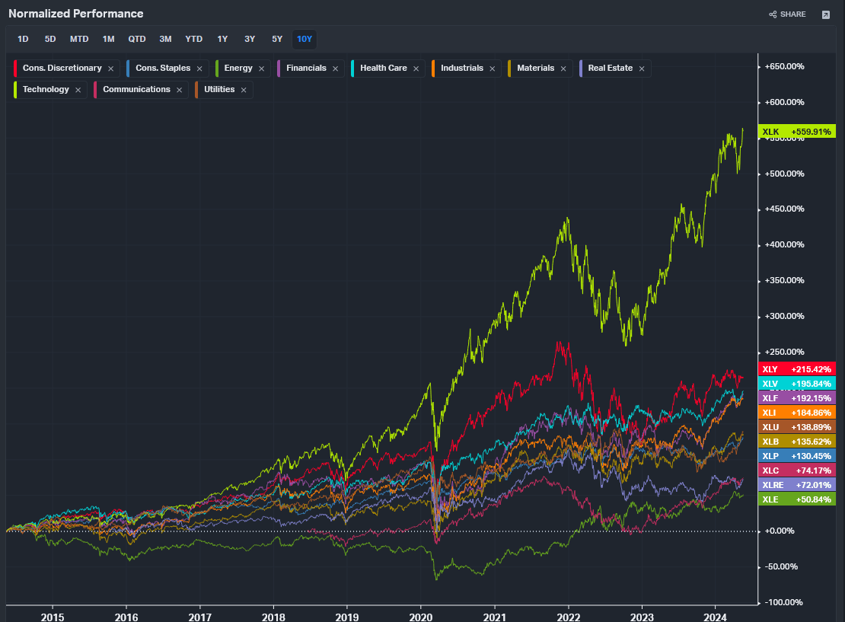Switch to the 1D timeframe
Image resolution: width=845 pixels, height=622 pixels.
point(22,38)
